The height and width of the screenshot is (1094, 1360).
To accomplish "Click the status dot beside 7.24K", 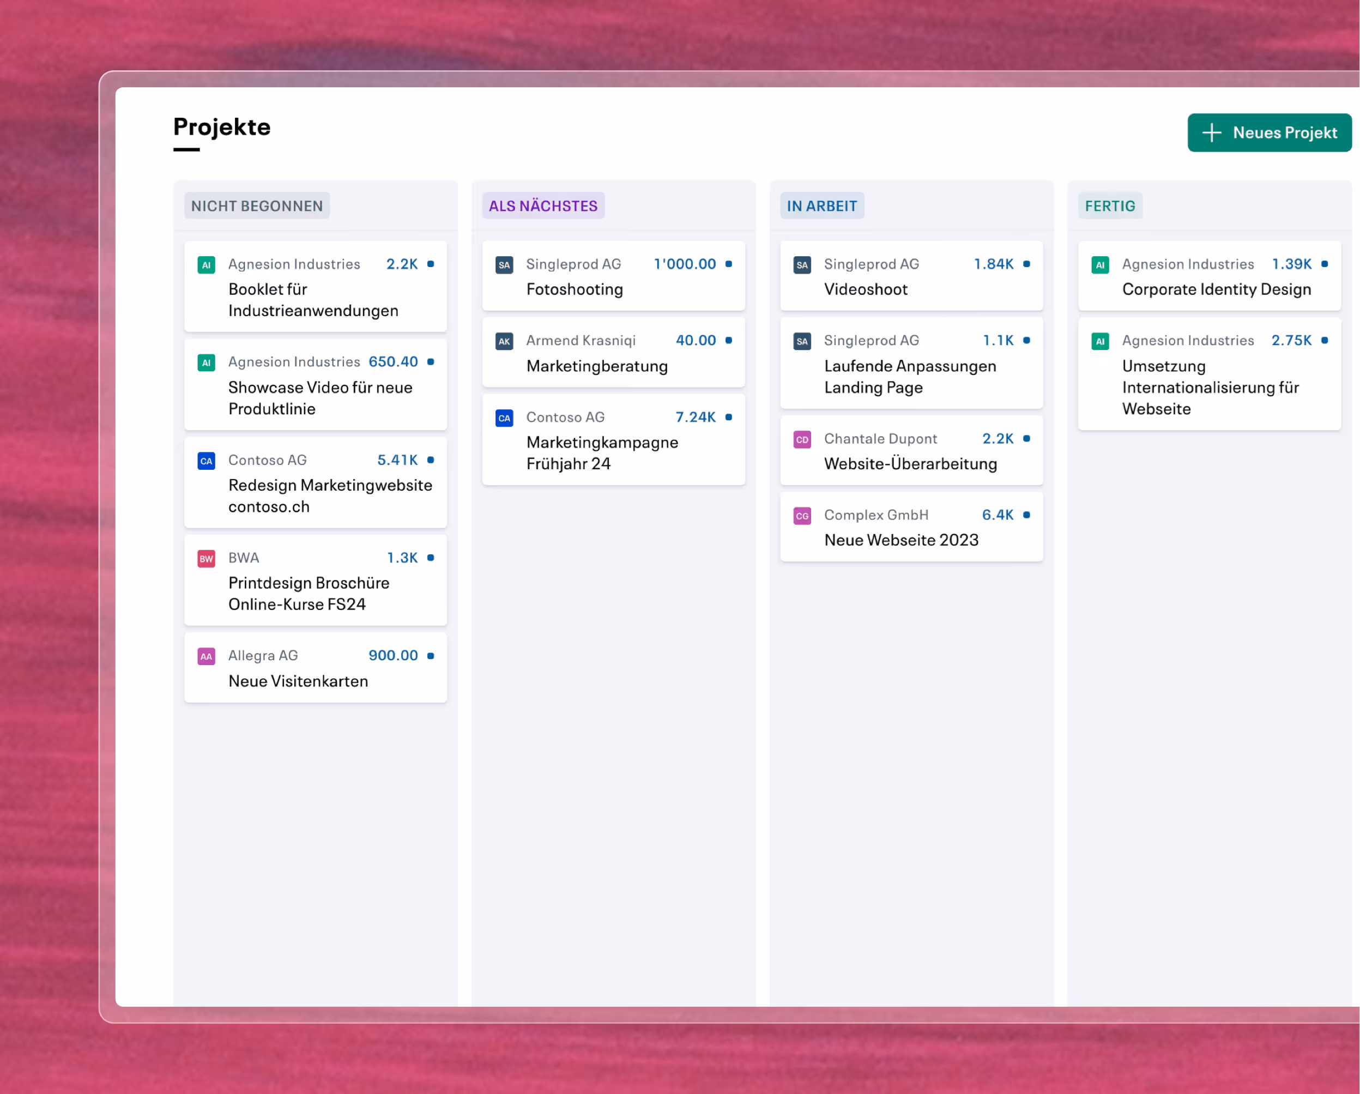I will [x=729, y=417].
